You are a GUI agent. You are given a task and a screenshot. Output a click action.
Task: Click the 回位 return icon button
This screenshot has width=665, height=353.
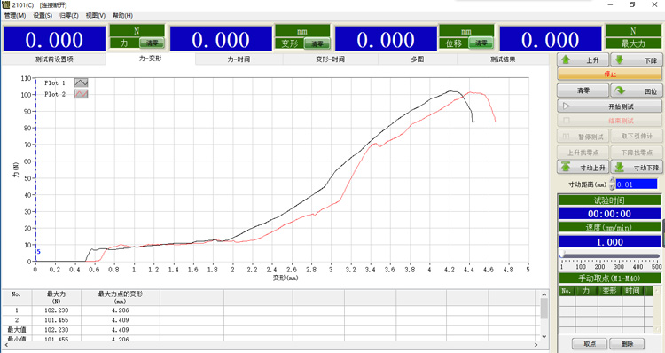(636, 90)
